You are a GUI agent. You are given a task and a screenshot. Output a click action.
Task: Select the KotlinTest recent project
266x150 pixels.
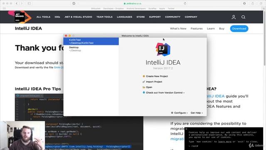click(x=91, y=41)
